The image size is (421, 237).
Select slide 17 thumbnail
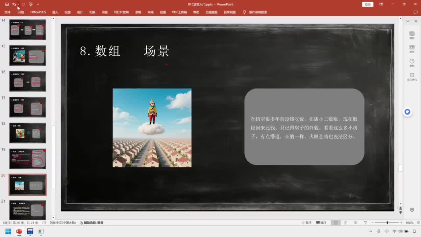[x=28, y=107]
